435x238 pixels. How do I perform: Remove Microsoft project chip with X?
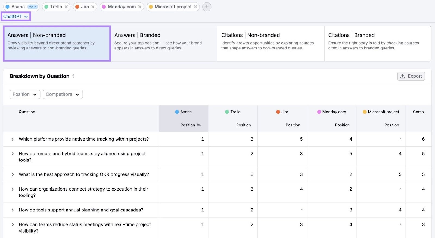(x=195, y=7)
